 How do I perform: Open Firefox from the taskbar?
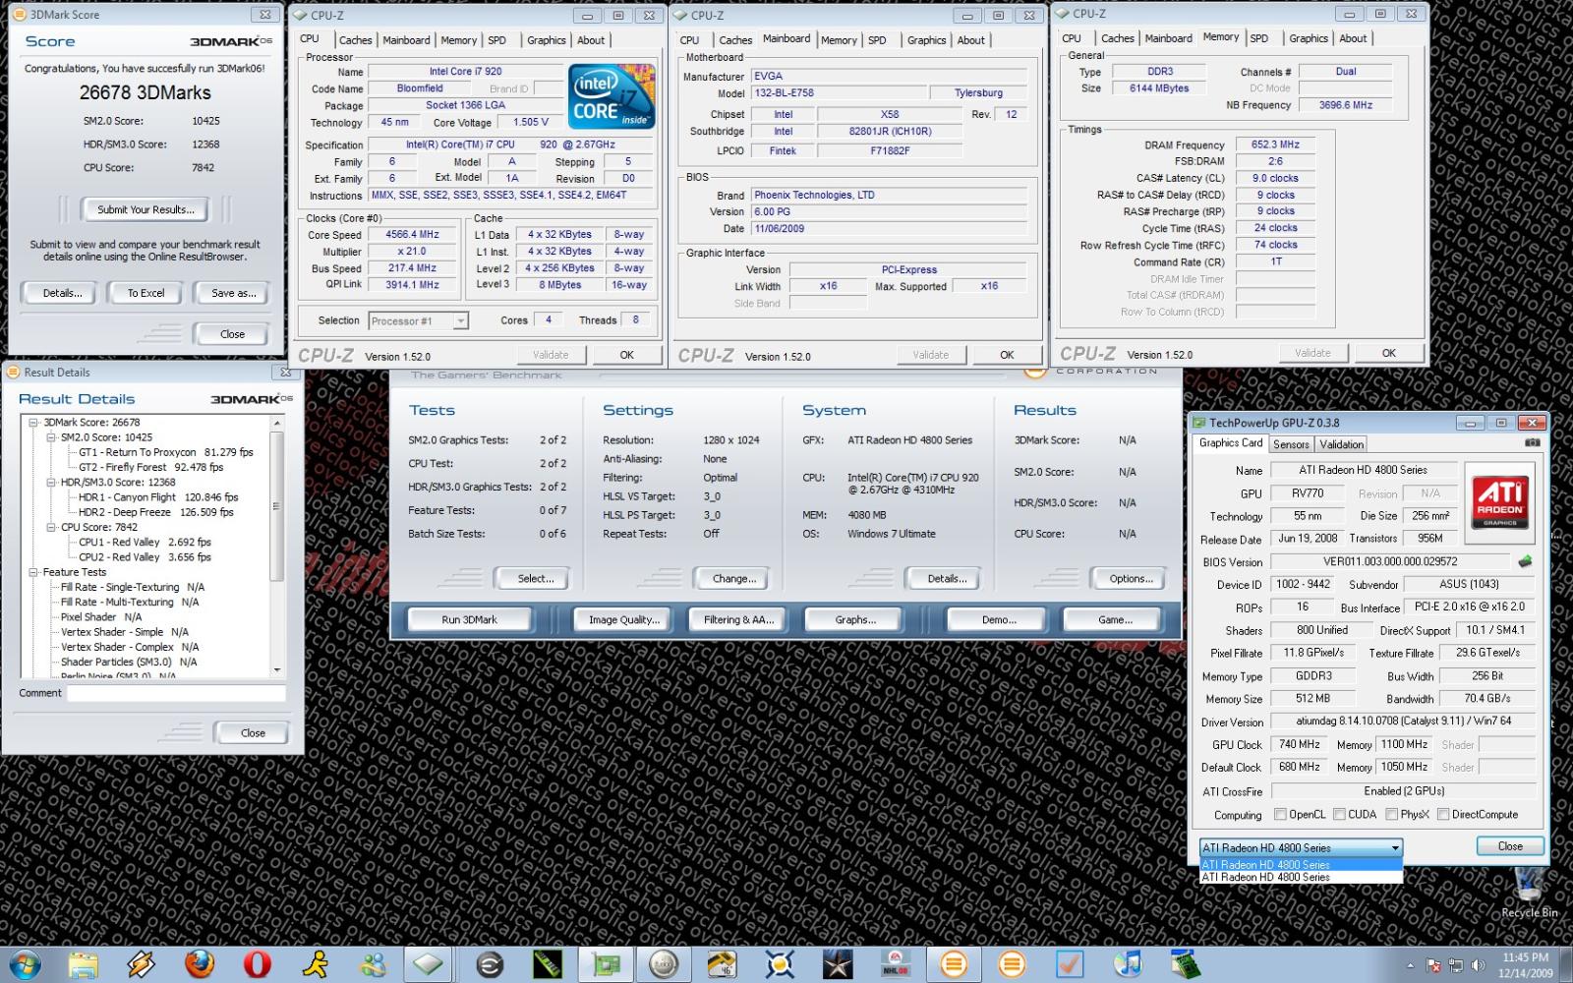point(200,964)
